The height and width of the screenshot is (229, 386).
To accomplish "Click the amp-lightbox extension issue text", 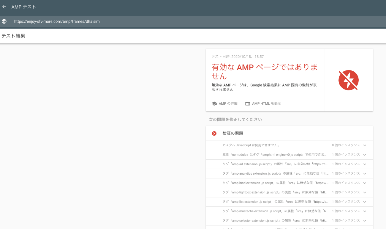I will click(276, 192).
